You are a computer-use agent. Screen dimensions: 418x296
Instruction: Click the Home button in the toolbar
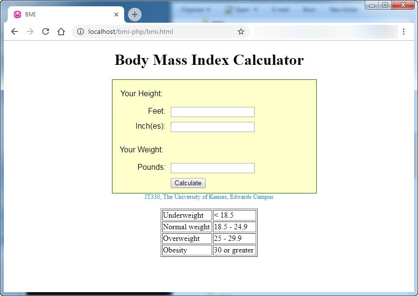point(61,31)
